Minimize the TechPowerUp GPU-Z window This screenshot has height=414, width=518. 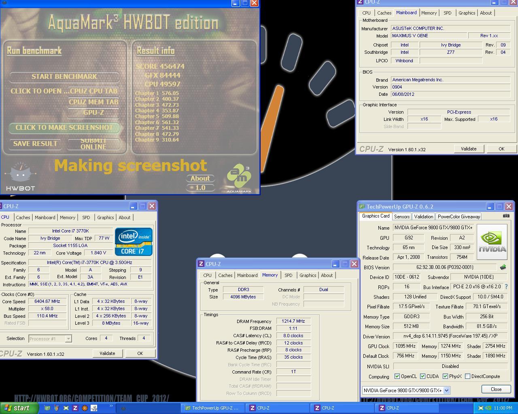490,207
